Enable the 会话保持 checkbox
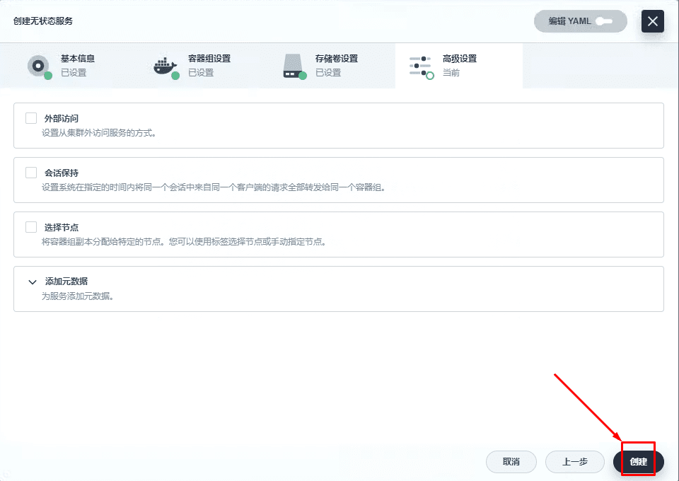Image resolution: width=679 pixels, height=481 pixels. point(31,173)
